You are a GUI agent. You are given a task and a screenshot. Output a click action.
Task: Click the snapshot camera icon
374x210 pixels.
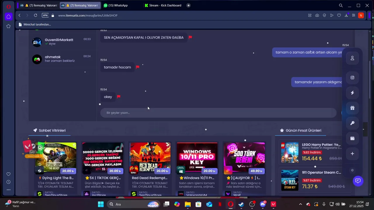tap(317, 15)
